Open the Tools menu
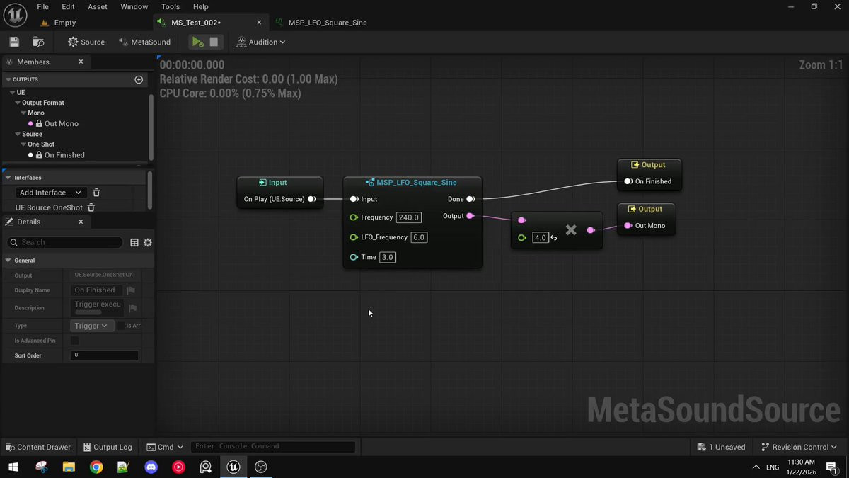The image size is (849, 478). pos(171,6)
